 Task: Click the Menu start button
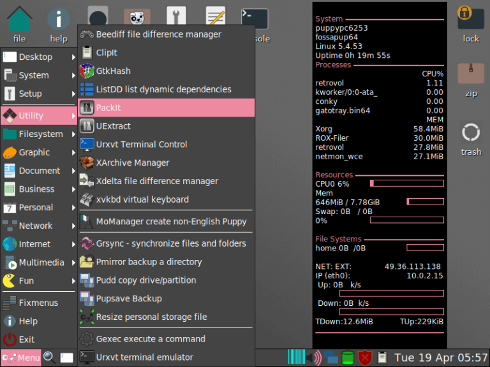point(21,357)
